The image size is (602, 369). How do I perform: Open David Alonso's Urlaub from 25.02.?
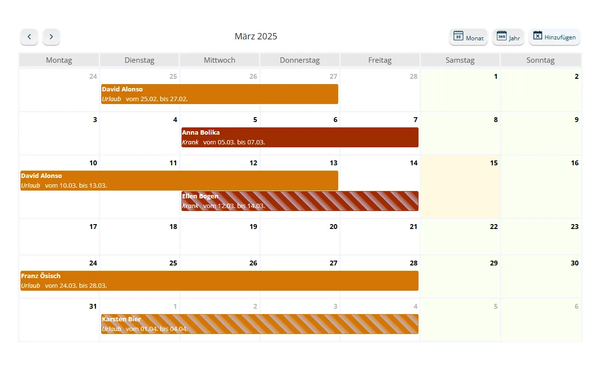point(219,94)
